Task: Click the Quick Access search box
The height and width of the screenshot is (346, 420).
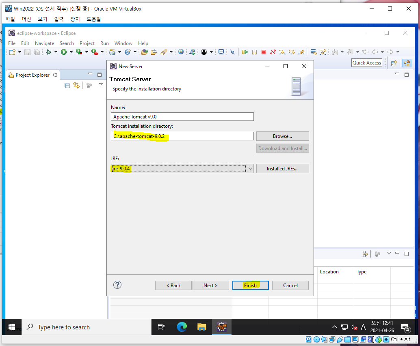Action: point(367,63)
